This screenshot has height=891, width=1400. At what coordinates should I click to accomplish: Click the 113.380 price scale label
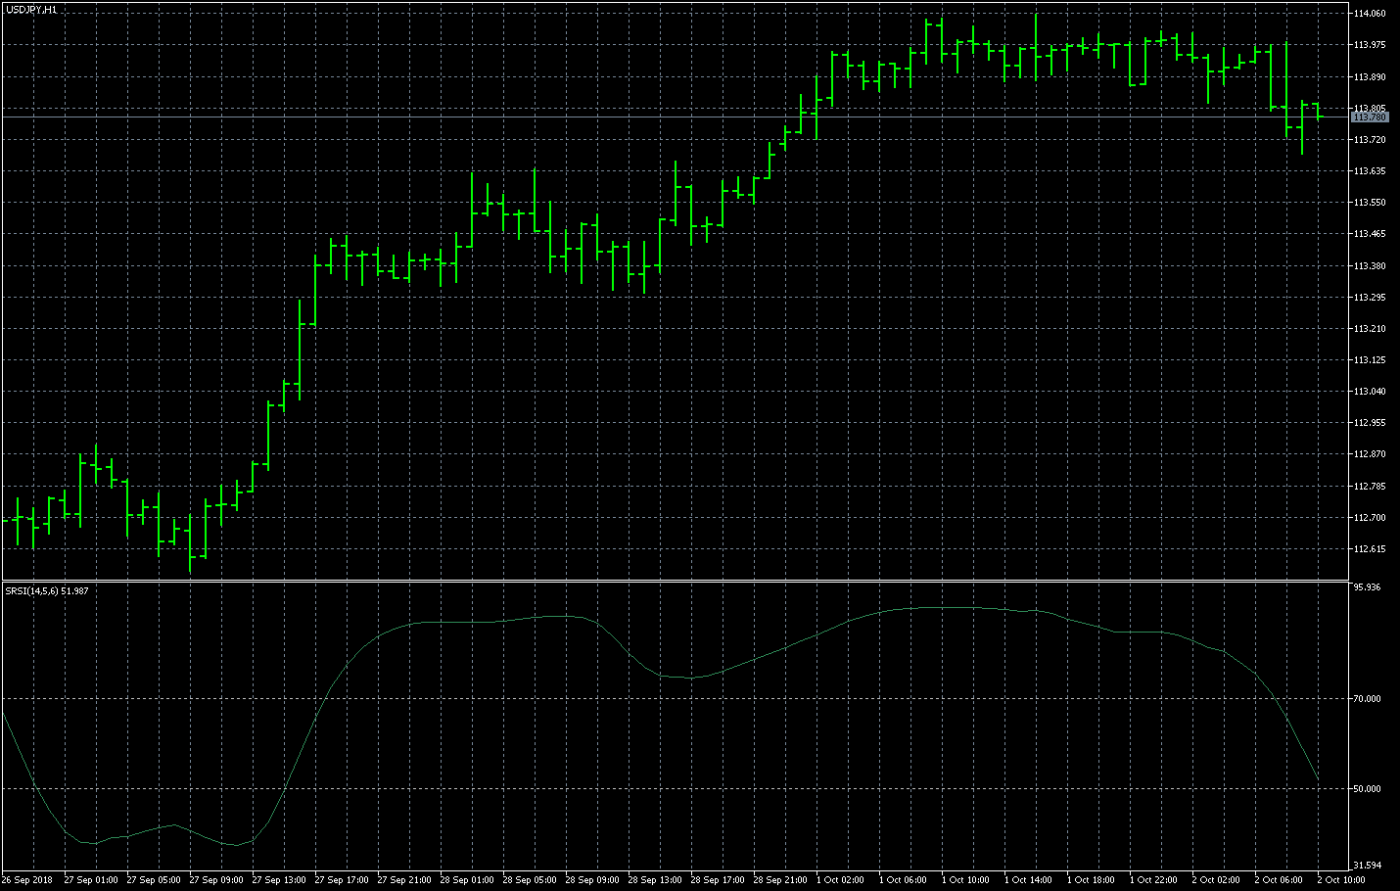coord(1370,265)
